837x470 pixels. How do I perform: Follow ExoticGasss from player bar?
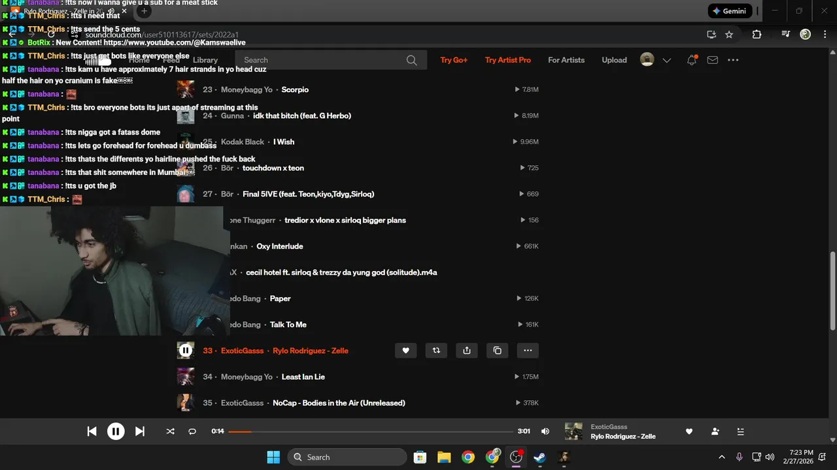(x=715, y=431)
